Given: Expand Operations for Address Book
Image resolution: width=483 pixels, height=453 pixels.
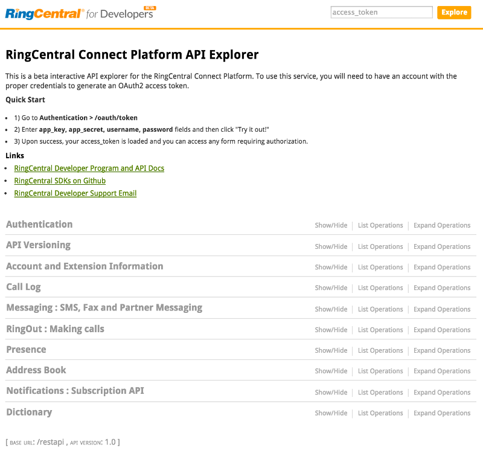Looking at the screenshot, I should [442, 371].
